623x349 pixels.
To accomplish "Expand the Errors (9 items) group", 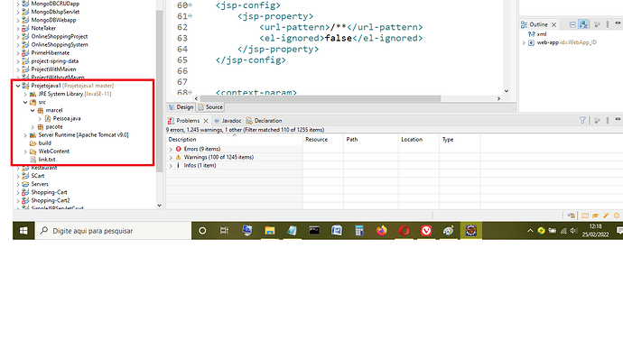I will click(x=171, y=150).
